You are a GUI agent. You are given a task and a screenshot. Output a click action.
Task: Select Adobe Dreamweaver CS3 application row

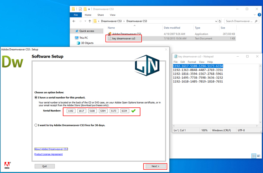(171, 34)
